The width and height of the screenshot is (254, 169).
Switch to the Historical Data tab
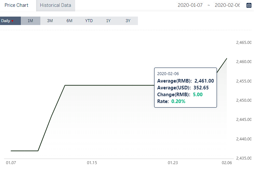[x=55, y=5]
